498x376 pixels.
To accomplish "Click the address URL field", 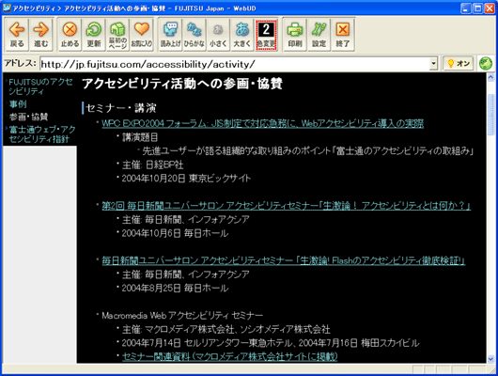I will (234, 64).
